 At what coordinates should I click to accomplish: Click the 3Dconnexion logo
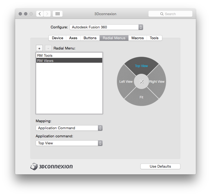coord(52,167)
